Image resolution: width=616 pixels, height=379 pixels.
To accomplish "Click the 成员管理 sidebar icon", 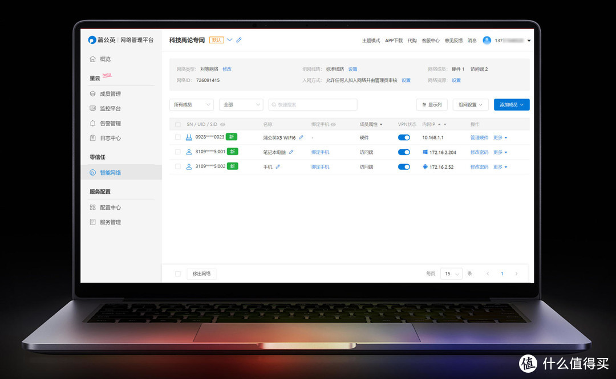I will coord(93,93).
